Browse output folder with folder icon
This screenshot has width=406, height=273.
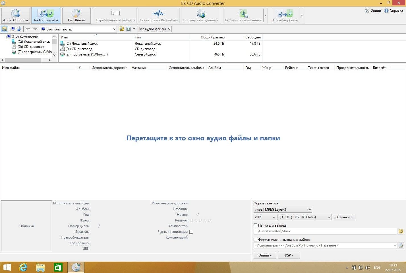401,231
